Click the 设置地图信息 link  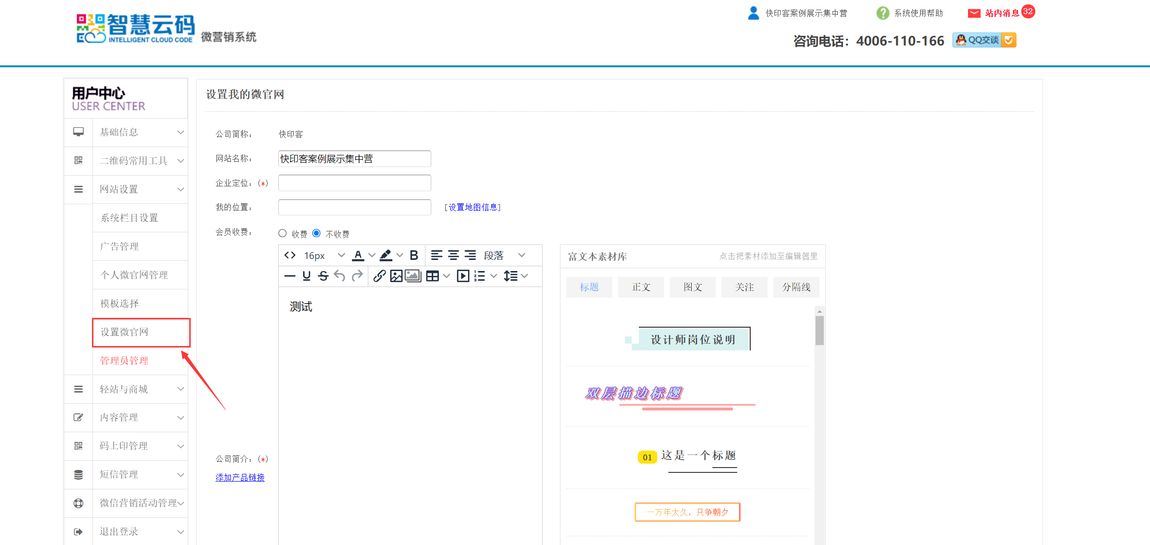click(473, 207)
